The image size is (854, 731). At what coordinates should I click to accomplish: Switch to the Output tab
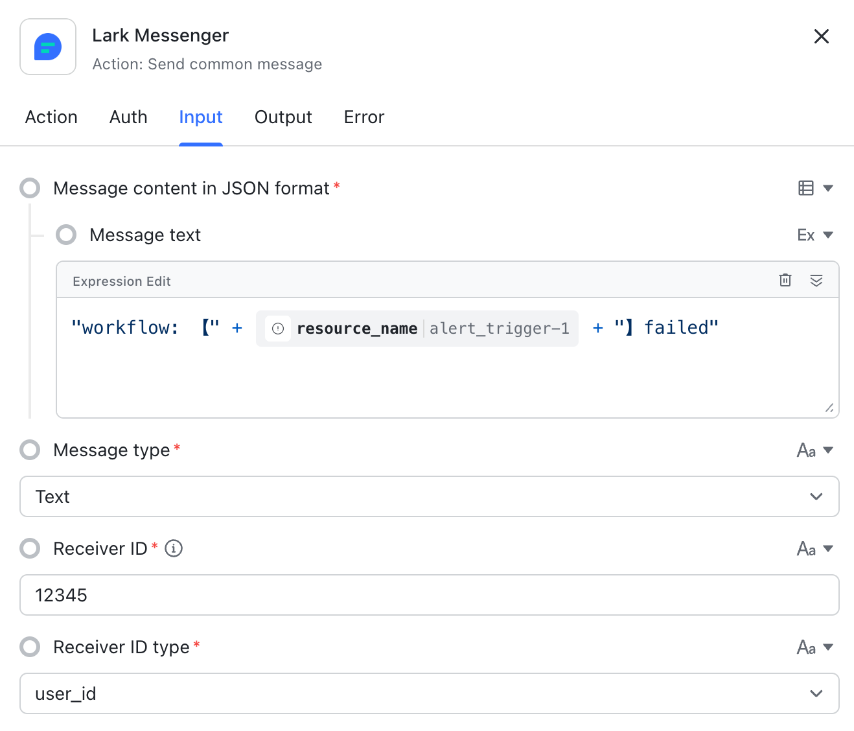[283, 117]
